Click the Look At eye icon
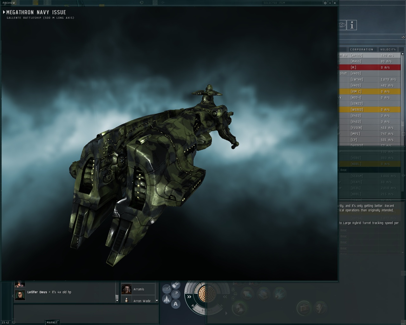 pyautogui.click(x=342, y=25)
